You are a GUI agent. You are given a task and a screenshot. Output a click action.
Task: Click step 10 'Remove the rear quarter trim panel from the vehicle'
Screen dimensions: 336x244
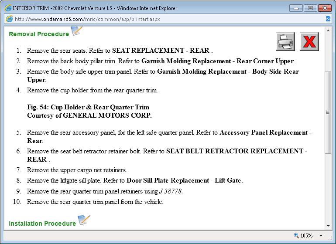(95, 202)
